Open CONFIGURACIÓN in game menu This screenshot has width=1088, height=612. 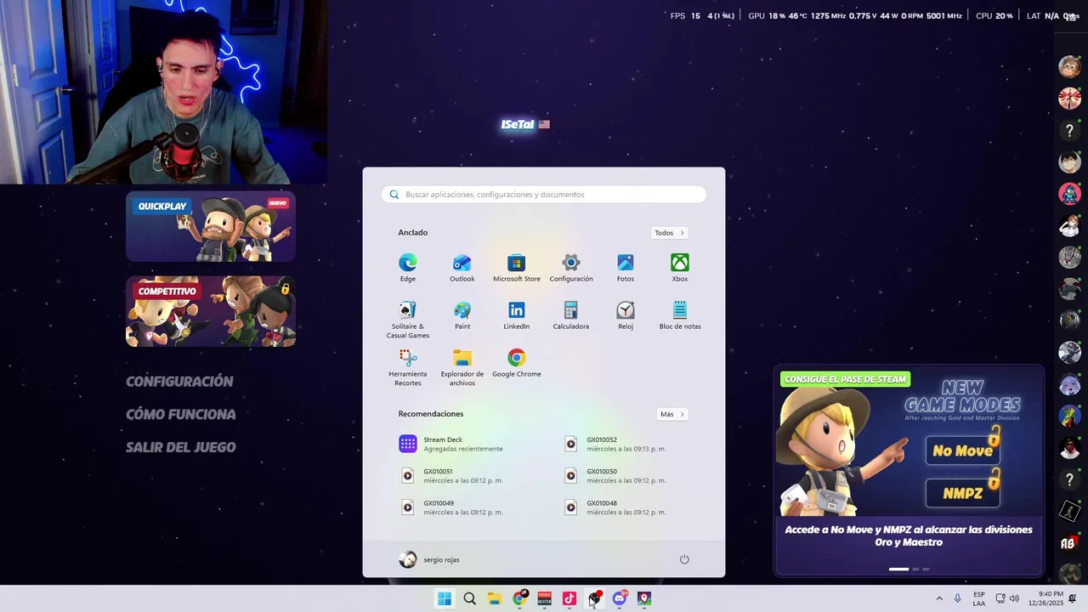[x=179, y=382]
